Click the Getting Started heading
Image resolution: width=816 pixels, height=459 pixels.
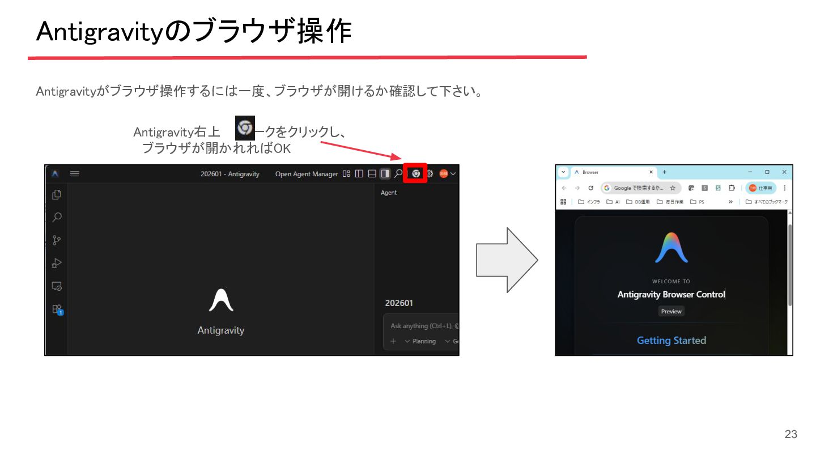pyautogui.click(x=671, y=341)
